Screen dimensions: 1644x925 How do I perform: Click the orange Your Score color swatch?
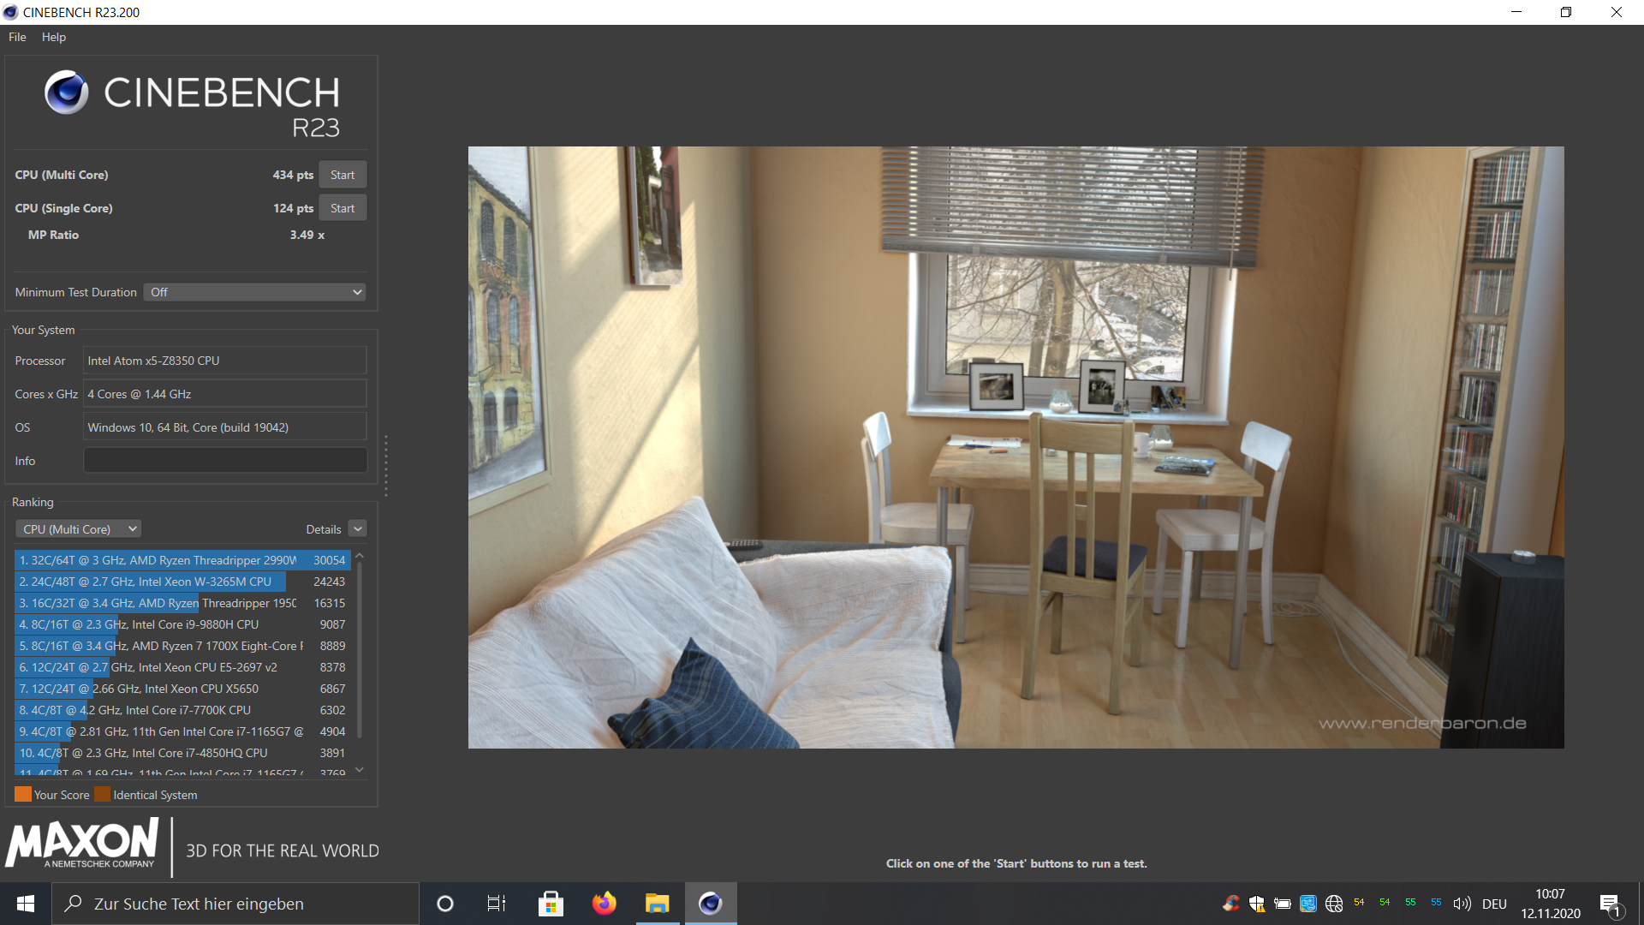click(x=23, y=794)
